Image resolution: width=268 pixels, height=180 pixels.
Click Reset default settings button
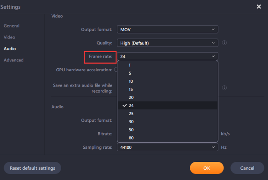pyautogui.click(x=33, y=168)
